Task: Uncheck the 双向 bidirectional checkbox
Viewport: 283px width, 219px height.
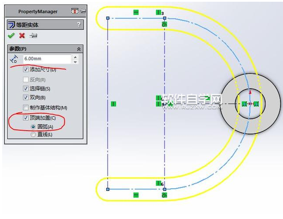Action: click(x=26, y=97)
